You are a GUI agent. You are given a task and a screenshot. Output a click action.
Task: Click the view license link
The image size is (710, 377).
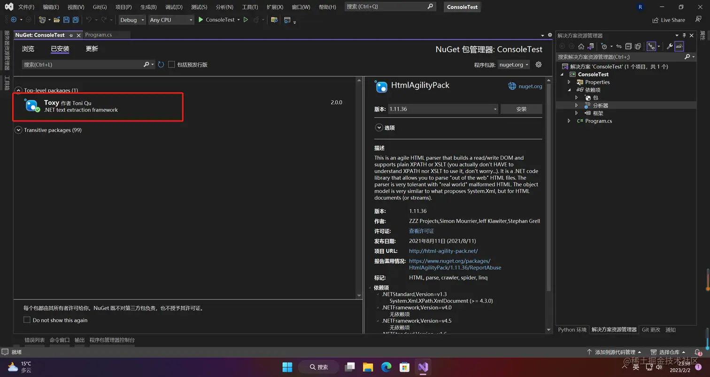point(421,231)
